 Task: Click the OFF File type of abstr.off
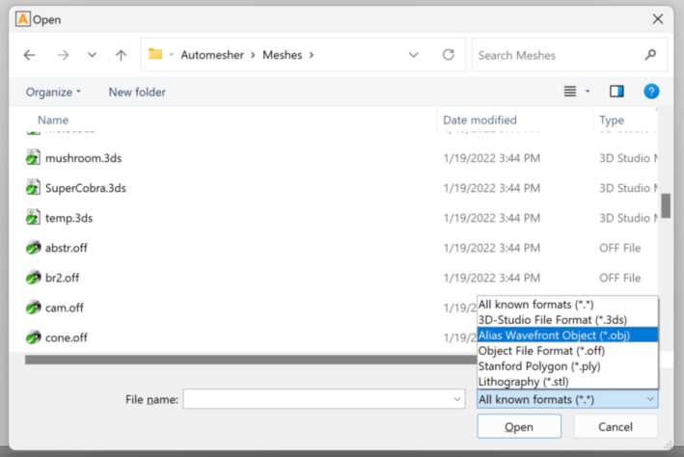[x=619, y=248]
